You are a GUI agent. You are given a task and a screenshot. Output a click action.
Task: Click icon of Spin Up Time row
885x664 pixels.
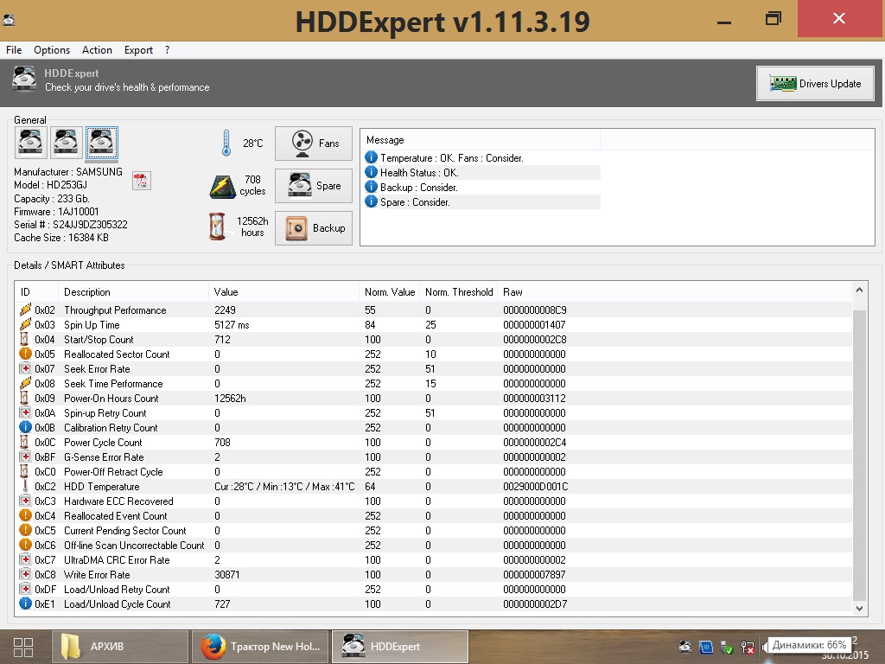(x=25, y=324)
